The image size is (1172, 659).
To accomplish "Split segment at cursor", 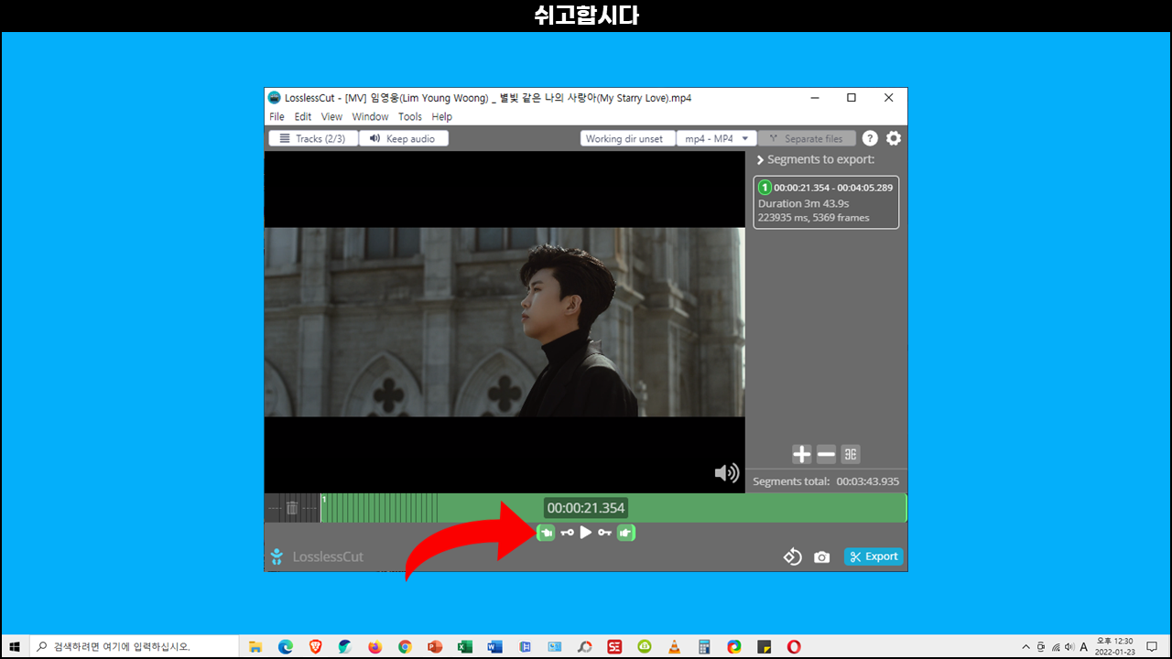I will pos(851,454).
